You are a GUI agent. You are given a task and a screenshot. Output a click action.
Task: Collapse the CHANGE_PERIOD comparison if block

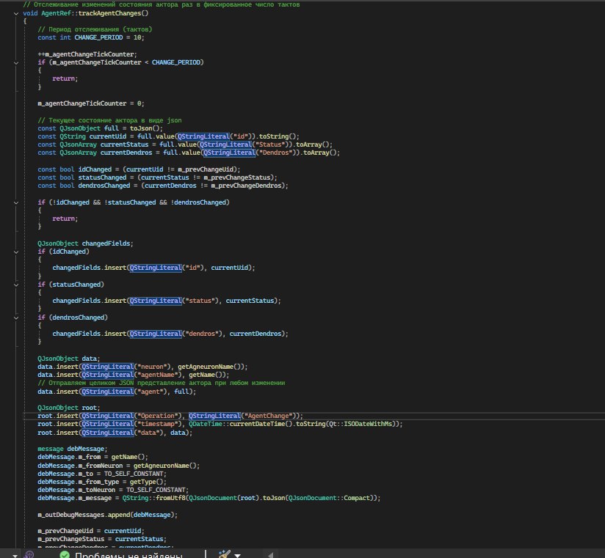tap(17, 63)
